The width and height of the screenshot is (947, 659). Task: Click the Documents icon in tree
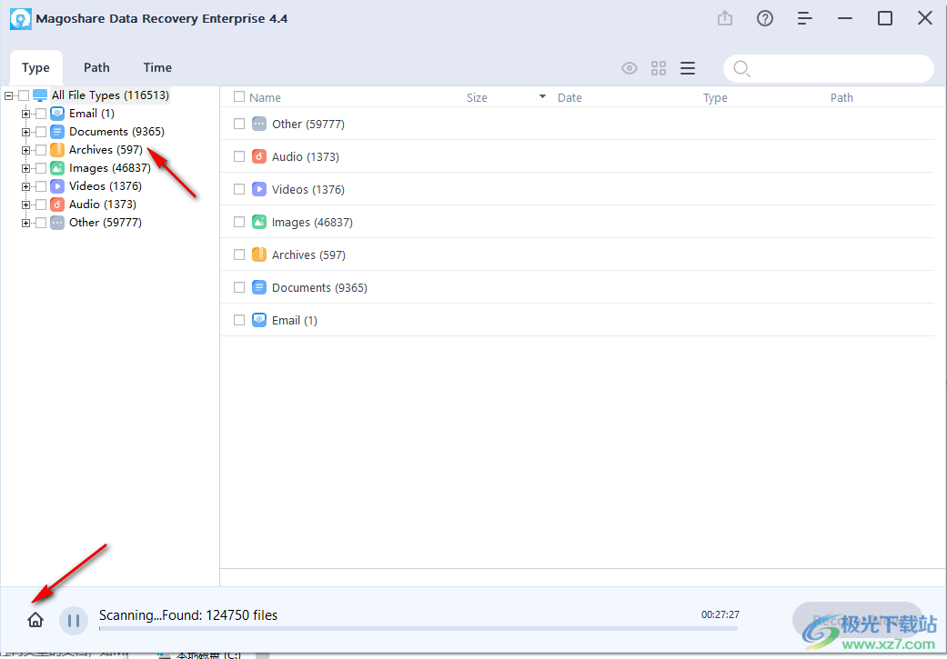pos(57,132)
